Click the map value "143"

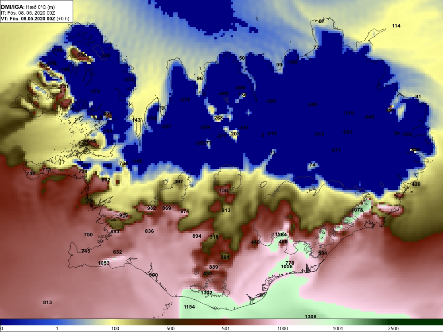pyautogui.click(x=136, y=120)
